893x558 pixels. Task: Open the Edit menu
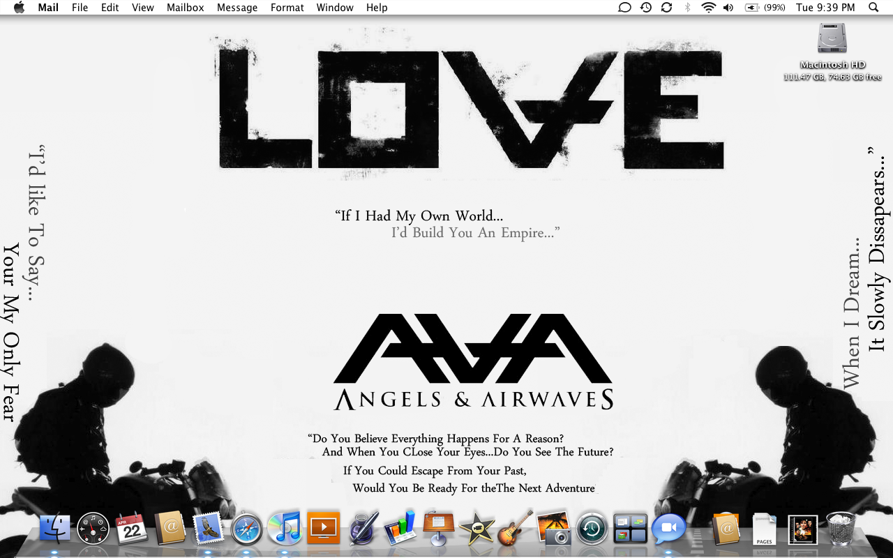click(x=110, y=8)
